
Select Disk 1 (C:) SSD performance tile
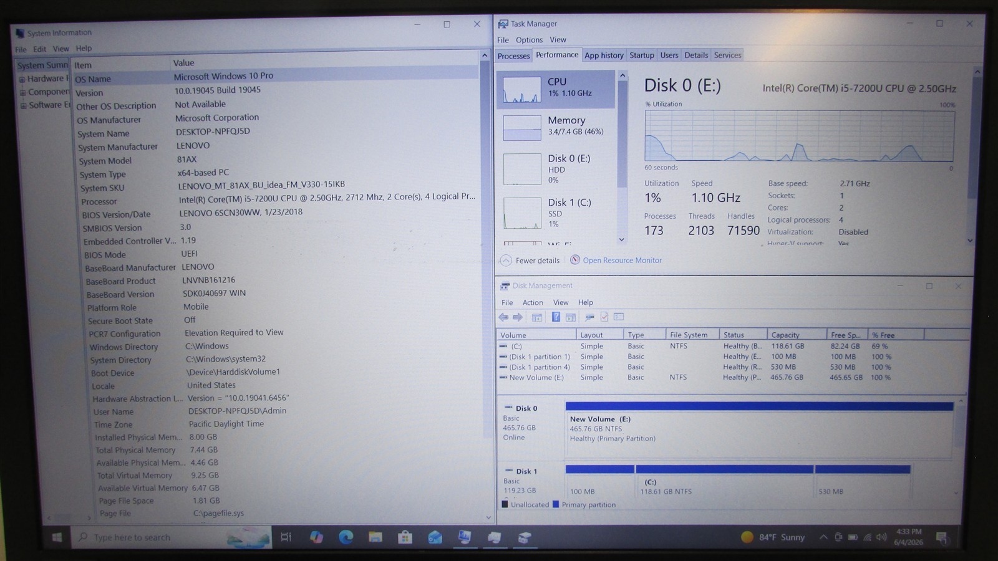(x=556, y=213)
